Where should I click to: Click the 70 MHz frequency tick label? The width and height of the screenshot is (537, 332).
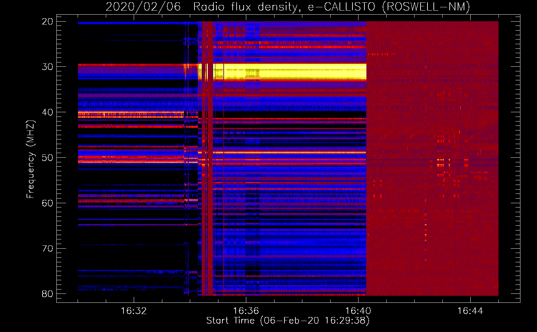click(x=47, y=249)
